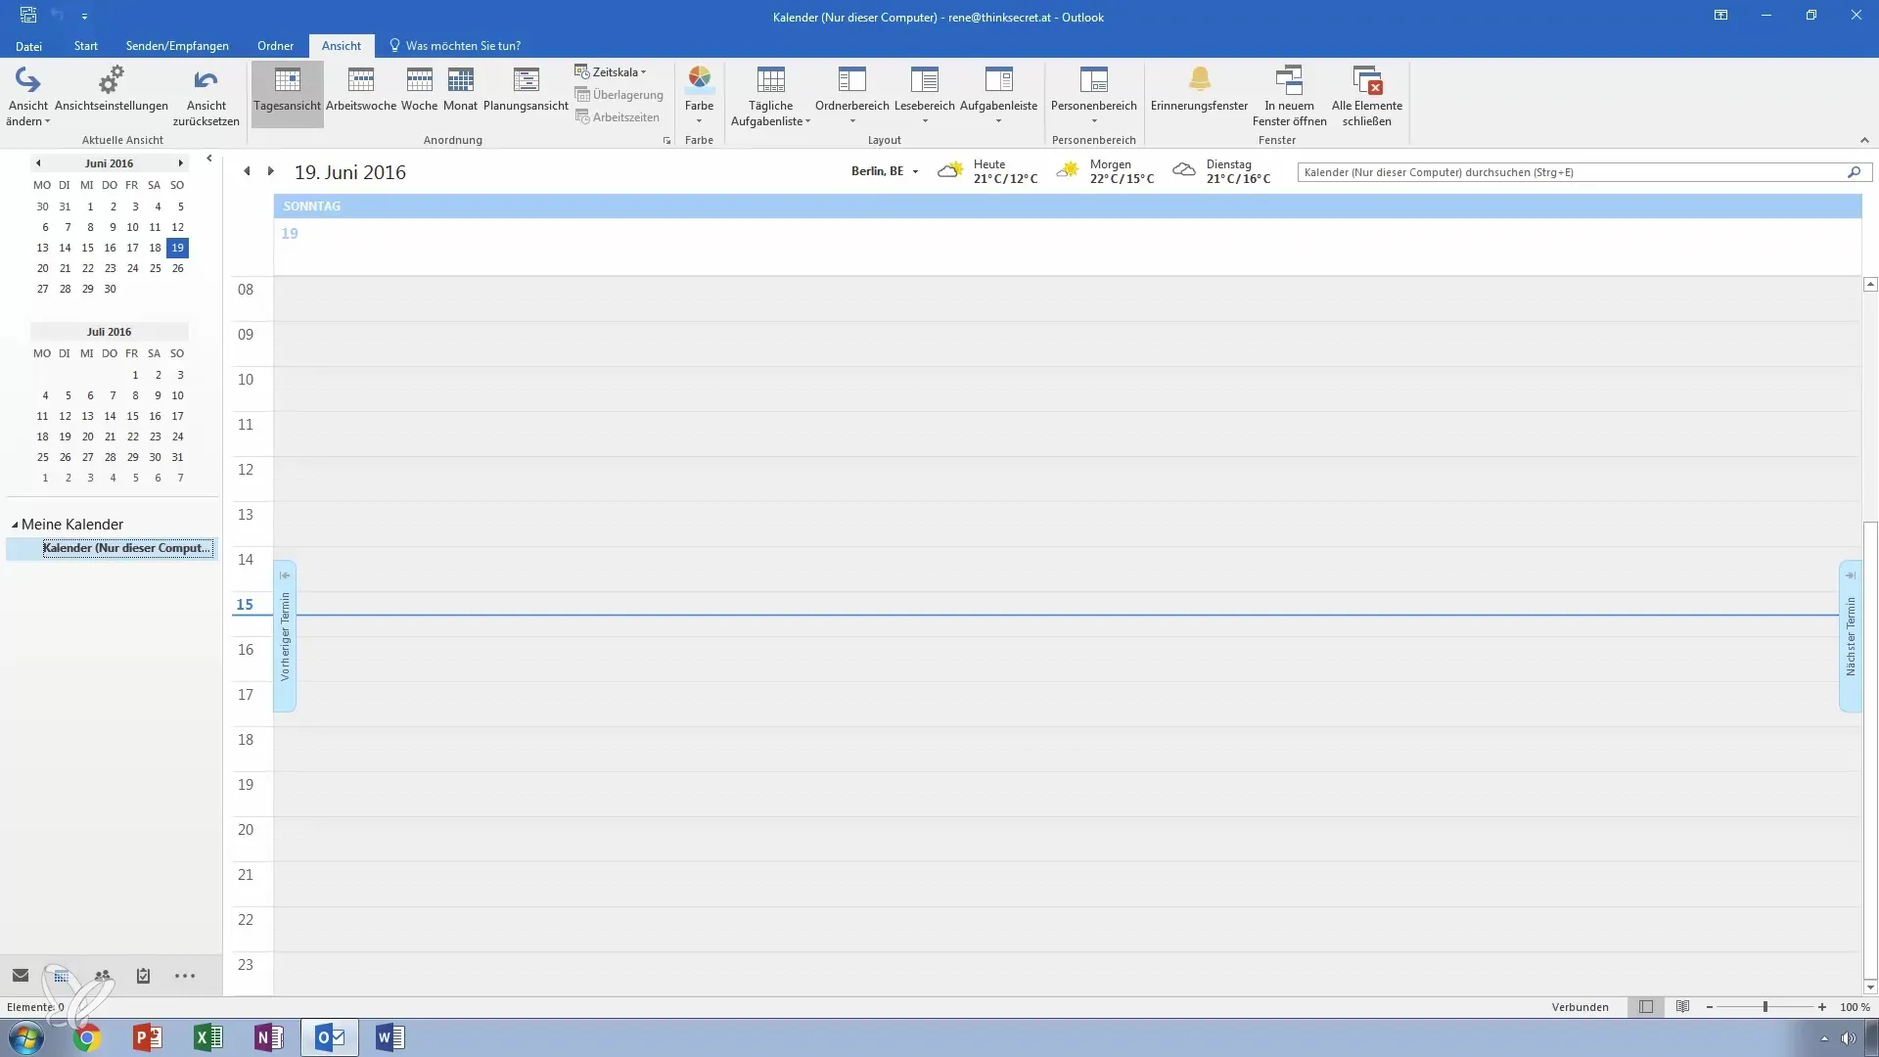The height and width of the screenshot is (1057, 1879).
Task: Switch to Normal view status icon
Action: pos(1646,1007)
